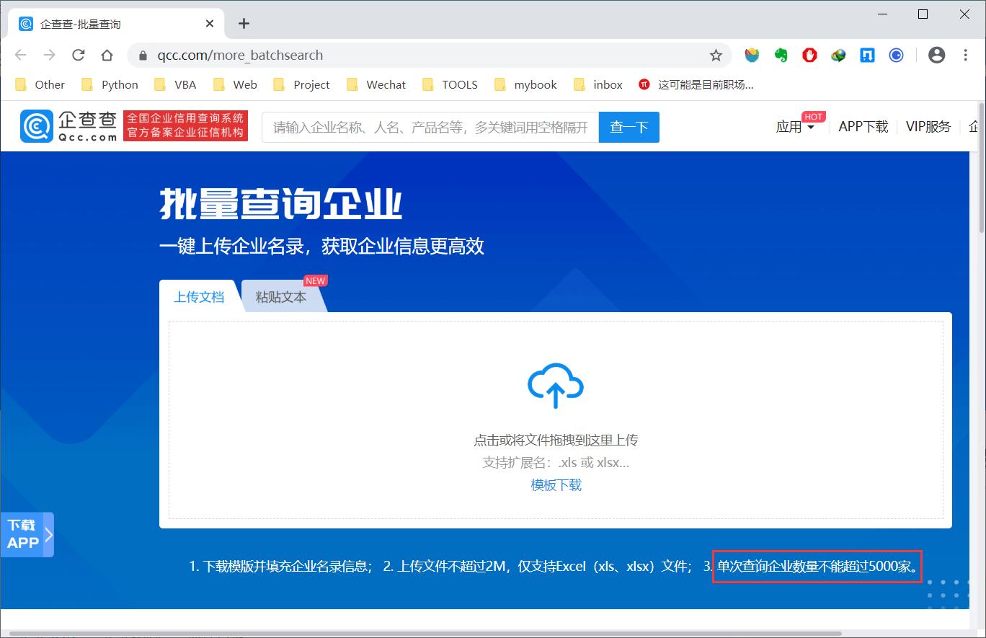Open the mybook bookmarks folder
986x638 pixels.
click(525, 84)
